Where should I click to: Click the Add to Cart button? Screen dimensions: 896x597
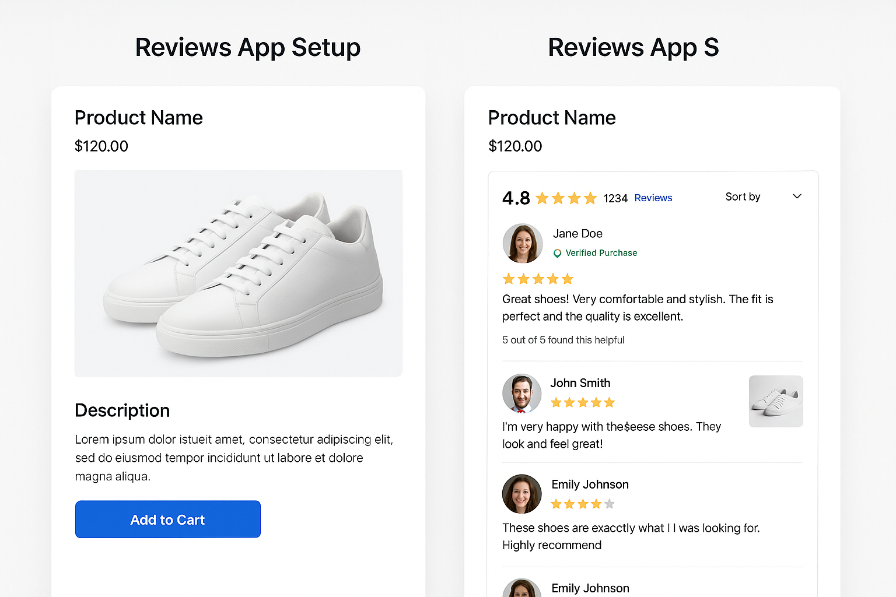click(x=167, y=519)
